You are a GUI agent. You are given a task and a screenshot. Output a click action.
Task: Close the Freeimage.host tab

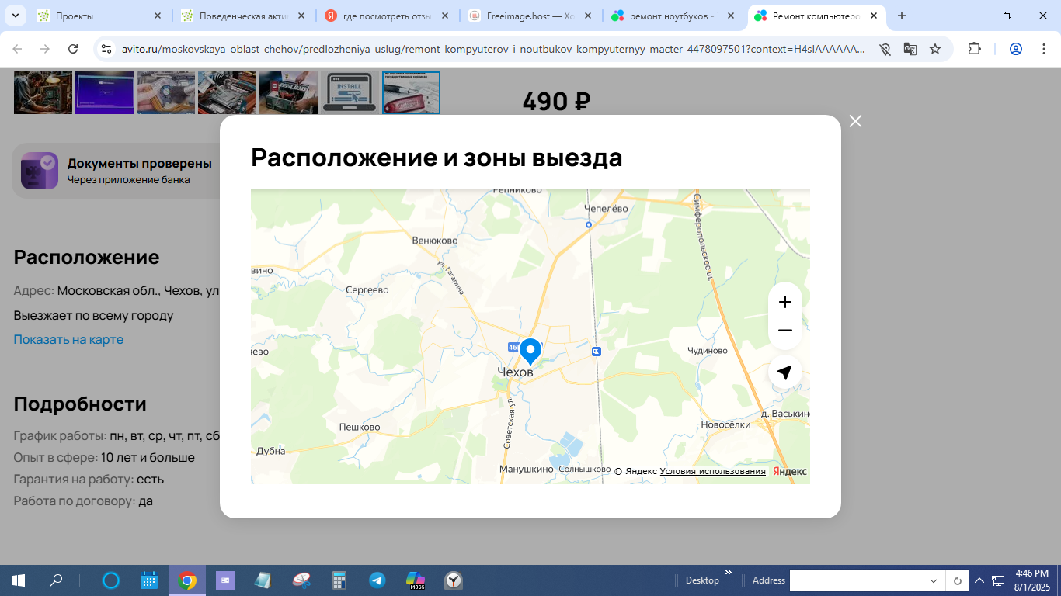(x=588, y=16)
